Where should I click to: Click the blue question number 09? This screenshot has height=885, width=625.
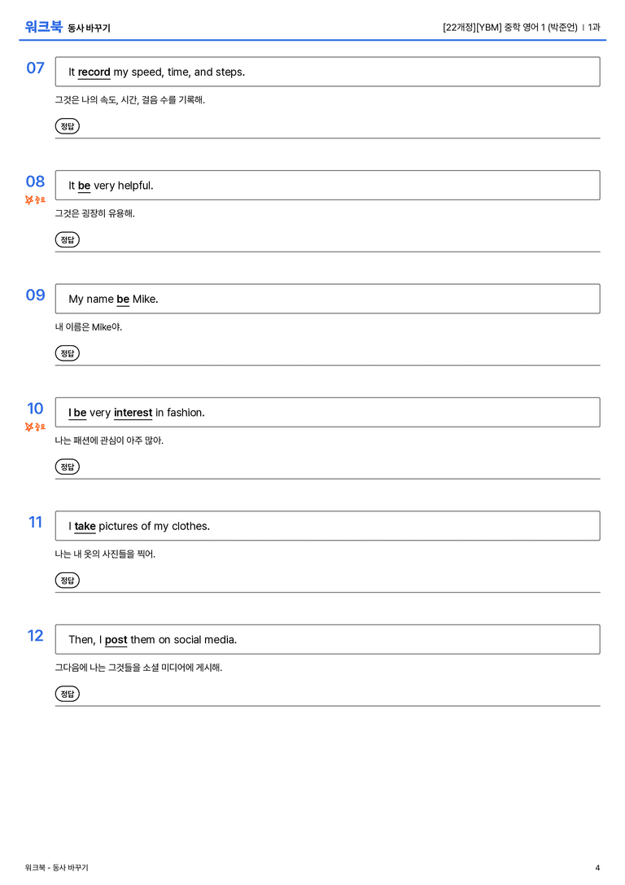pos(36,296)
